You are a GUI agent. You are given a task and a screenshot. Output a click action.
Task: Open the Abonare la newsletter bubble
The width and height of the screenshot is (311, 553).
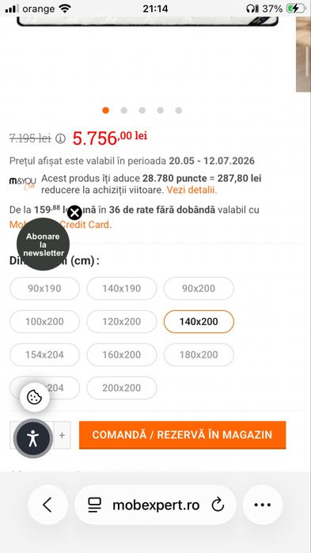(x=43, y=244)
